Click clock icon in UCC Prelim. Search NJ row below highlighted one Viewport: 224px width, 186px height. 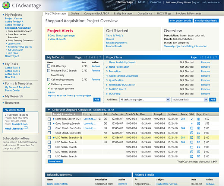coord(192,142)
